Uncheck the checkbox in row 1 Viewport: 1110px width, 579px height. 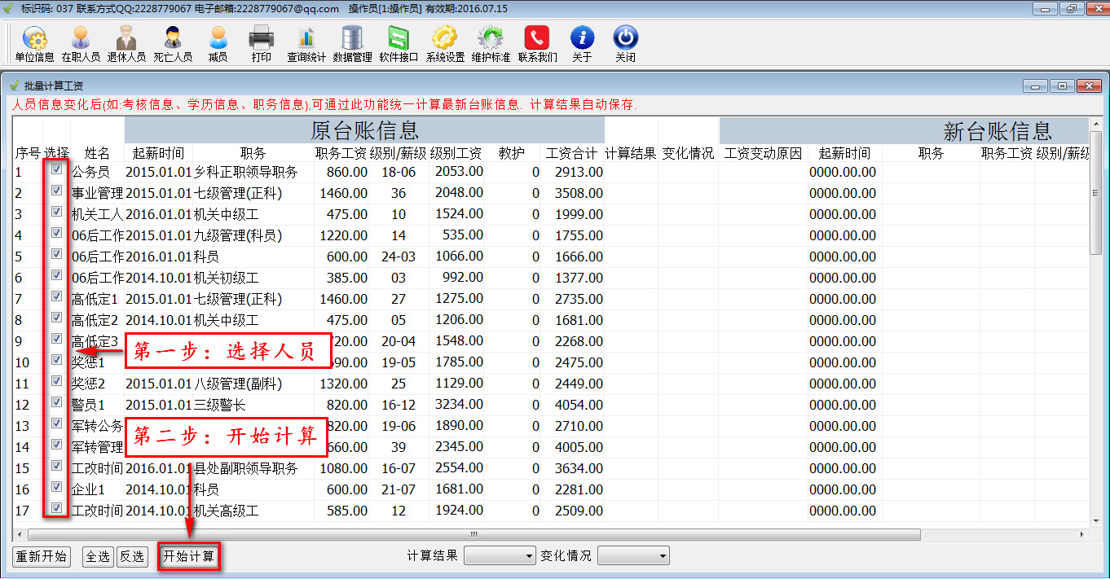click(56, 169)
